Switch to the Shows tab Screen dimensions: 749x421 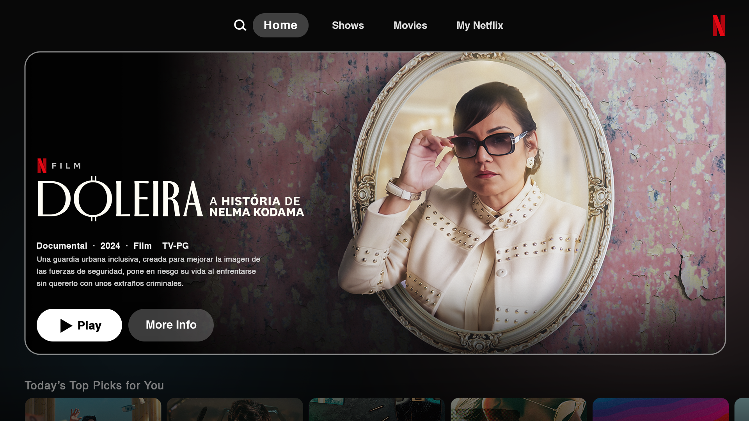pos(348,25)
